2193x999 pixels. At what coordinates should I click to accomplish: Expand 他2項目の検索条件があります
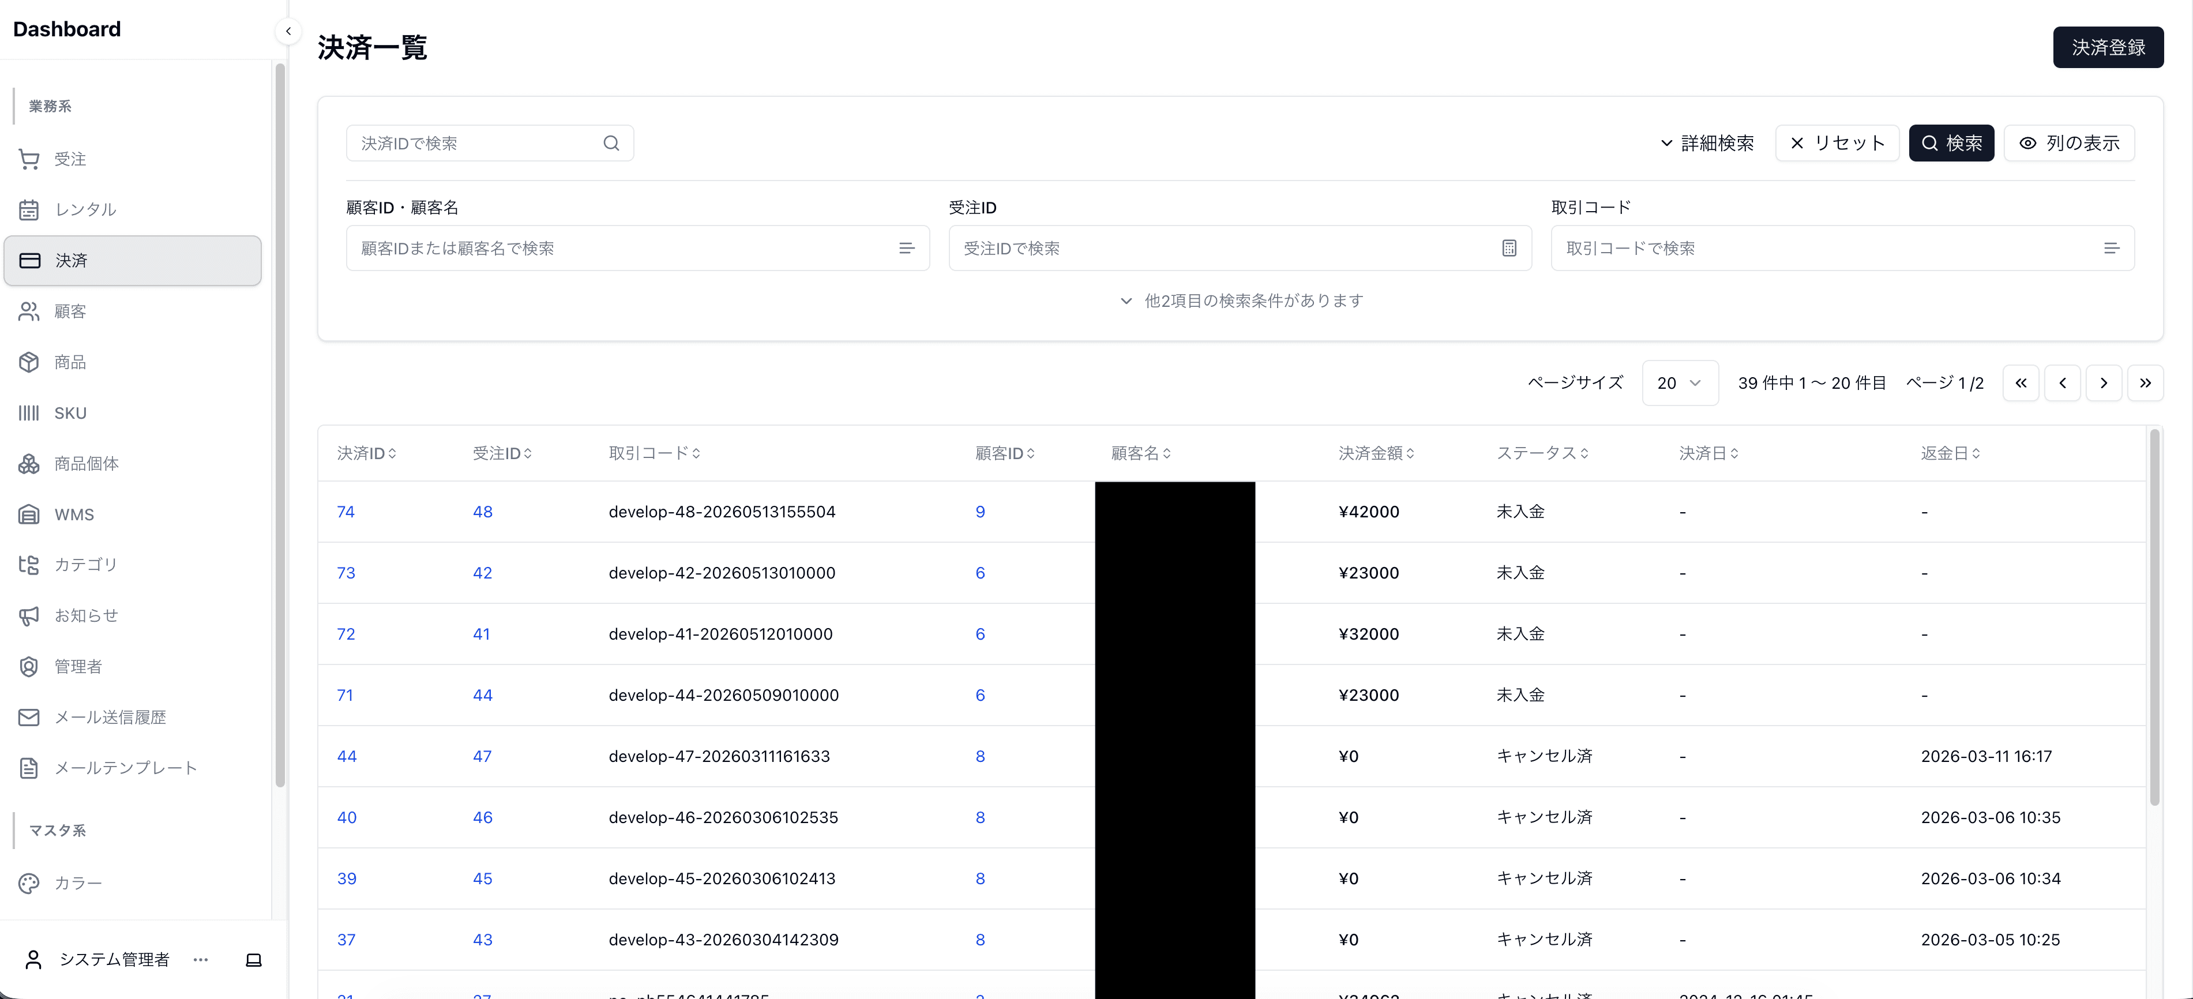point(1240,301)
